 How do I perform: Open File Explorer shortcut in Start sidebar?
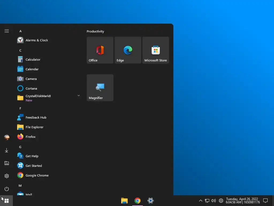click(7, 163)
